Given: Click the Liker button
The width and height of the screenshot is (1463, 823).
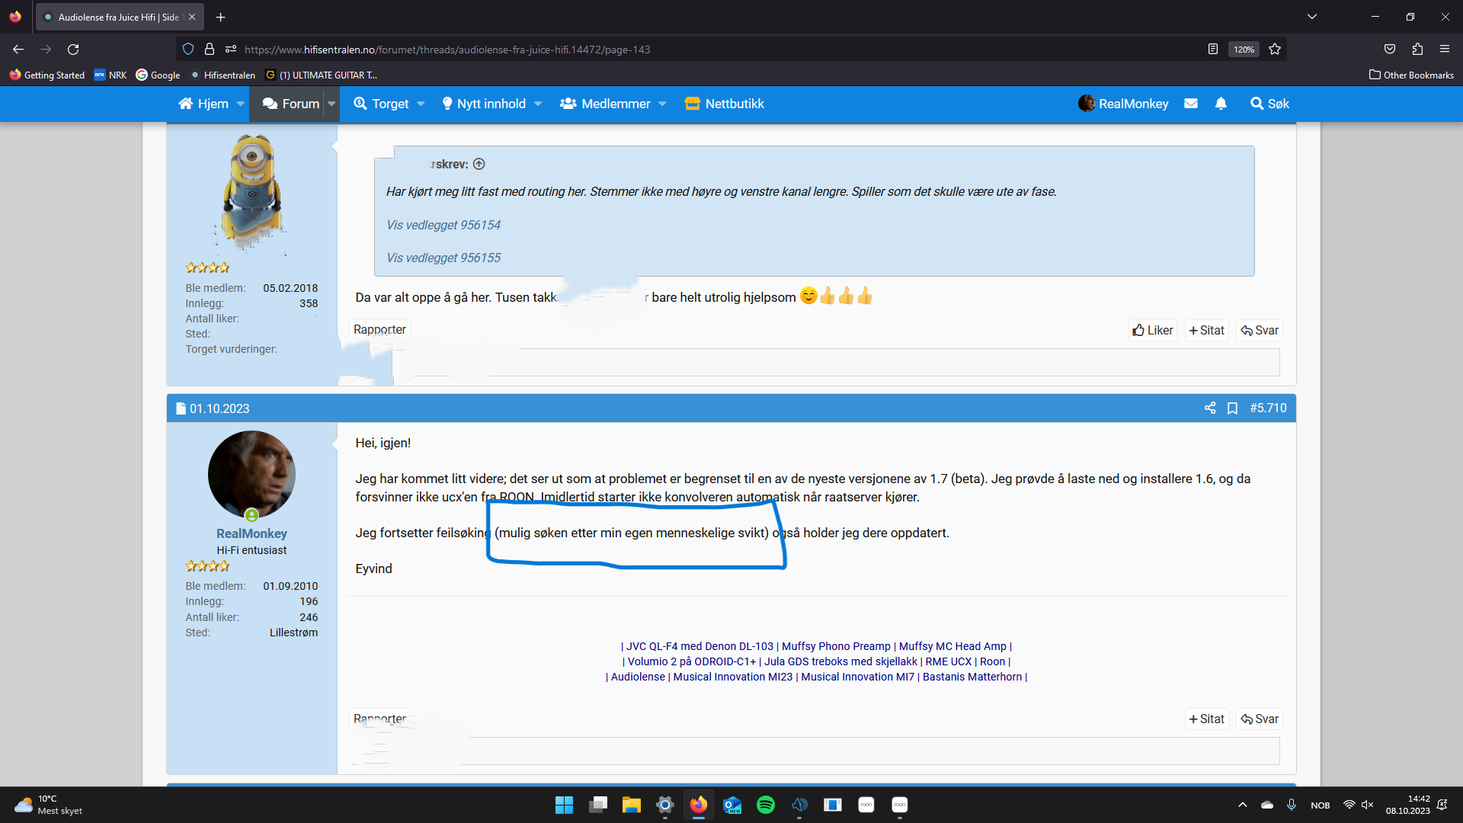Looking at the screenshot, I should coord(1152,330).
